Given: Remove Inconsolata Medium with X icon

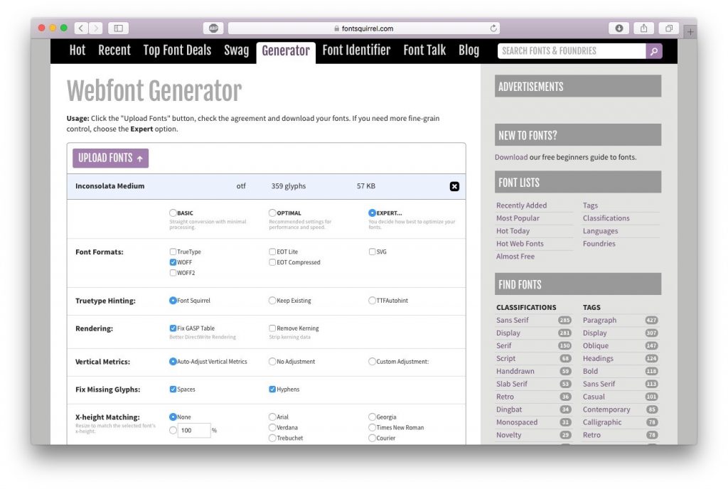Looking at the screenshot, I should [454, 186].
